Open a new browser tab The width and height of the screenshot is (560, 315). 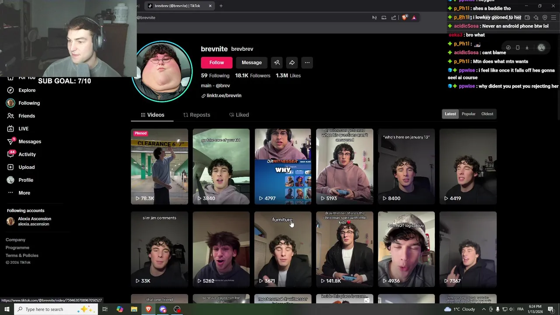(221, 6)
